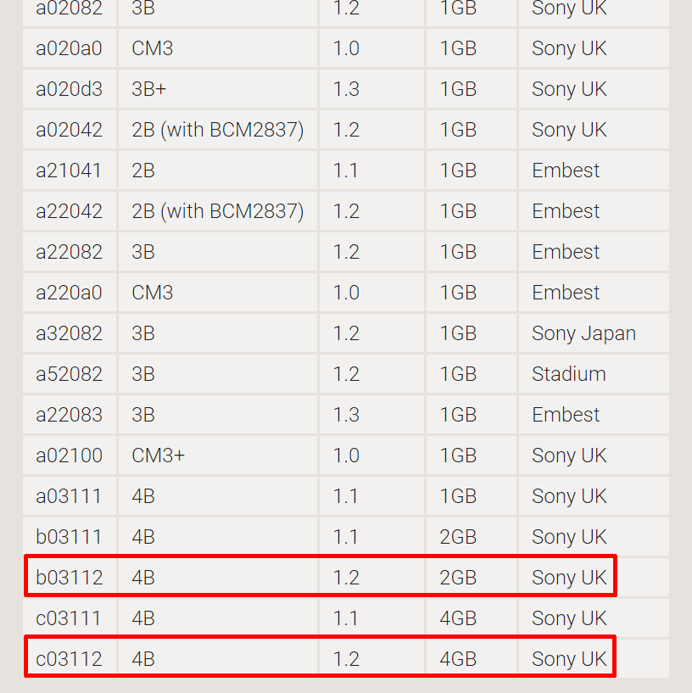
Task: Click the 3B+ model cell
Action: [x=149, y=89]
